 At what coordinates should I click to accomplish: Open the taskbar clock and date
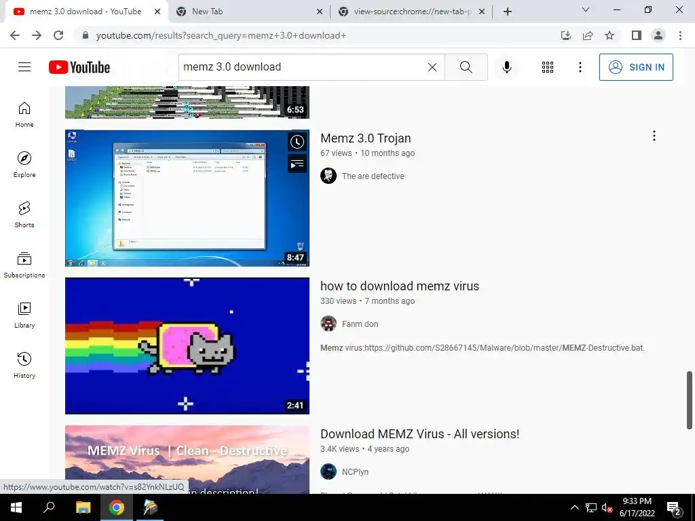(637, 507)
